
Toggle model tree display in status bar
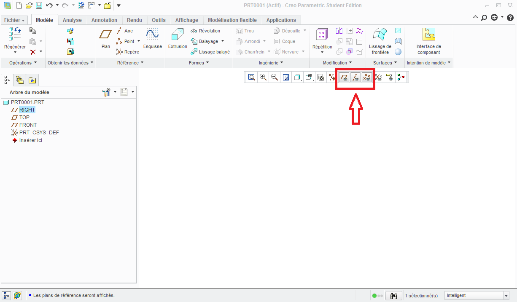click(7, 296)
